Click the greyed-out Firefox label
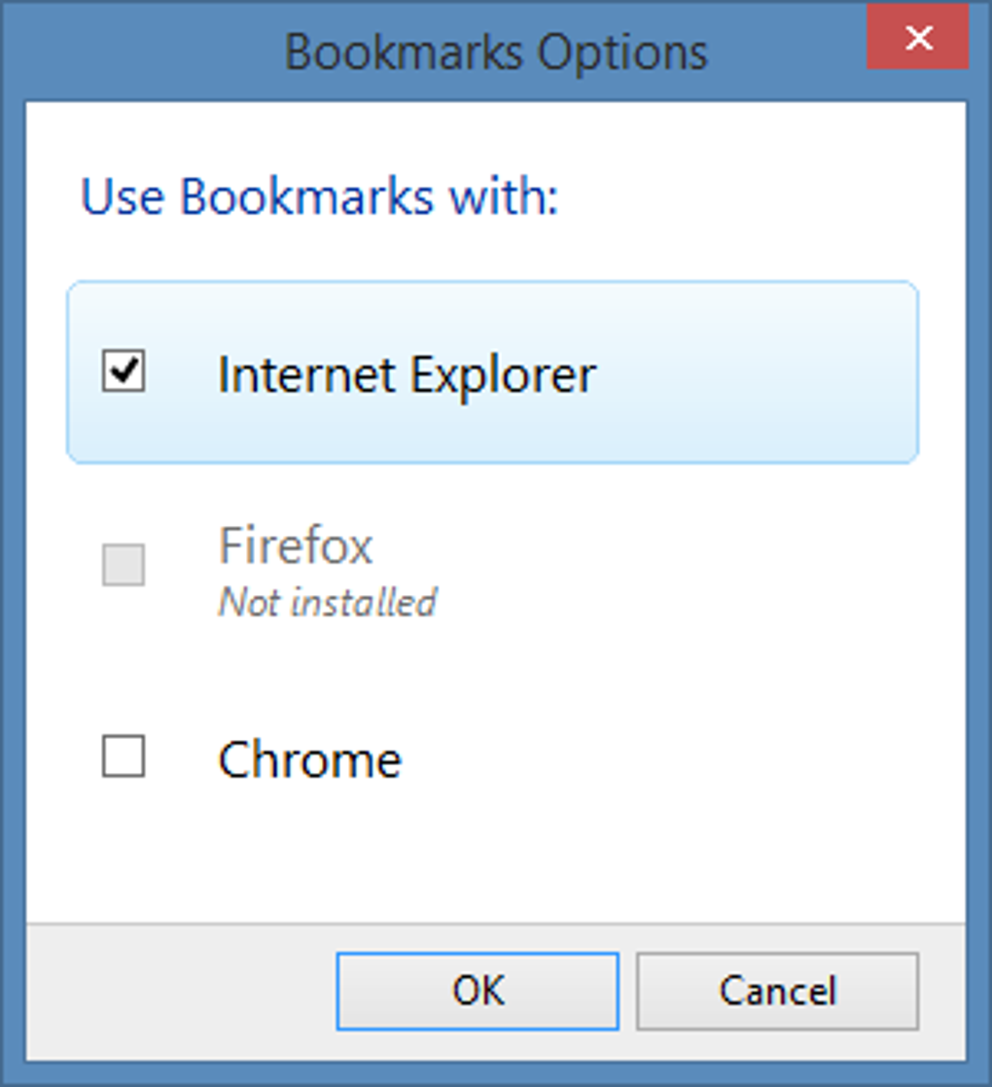 tap(296, 545)
